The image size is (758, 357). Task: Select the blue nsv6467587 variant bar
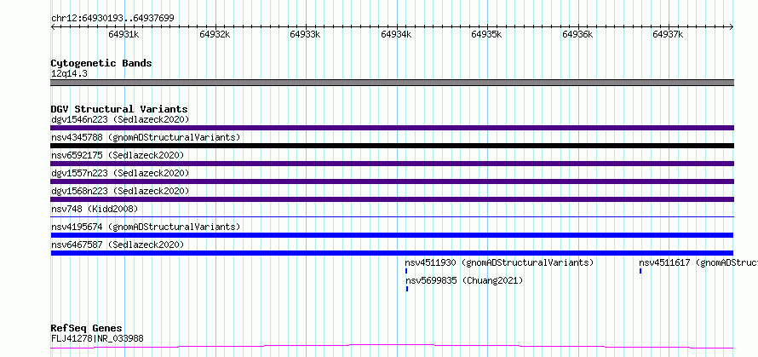point(392,253)
